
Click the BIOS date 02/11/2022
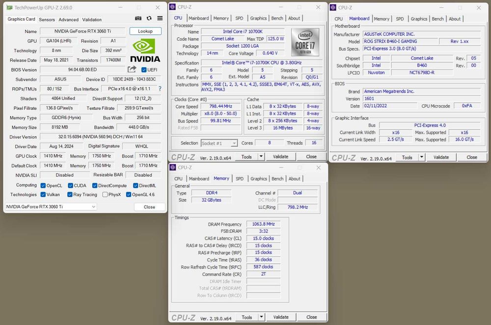click(x=389, y=106)
